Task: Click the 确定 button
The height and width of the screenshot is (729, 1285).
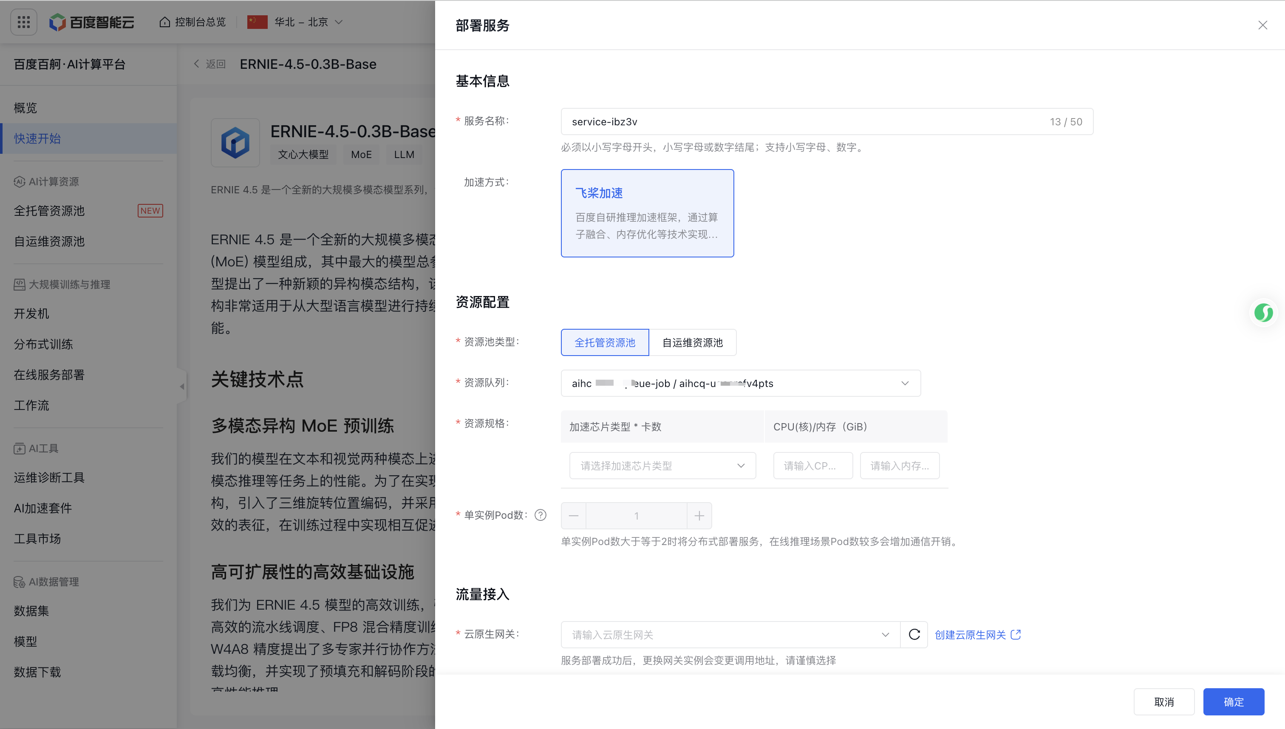Action: (x=1233, y=701)
